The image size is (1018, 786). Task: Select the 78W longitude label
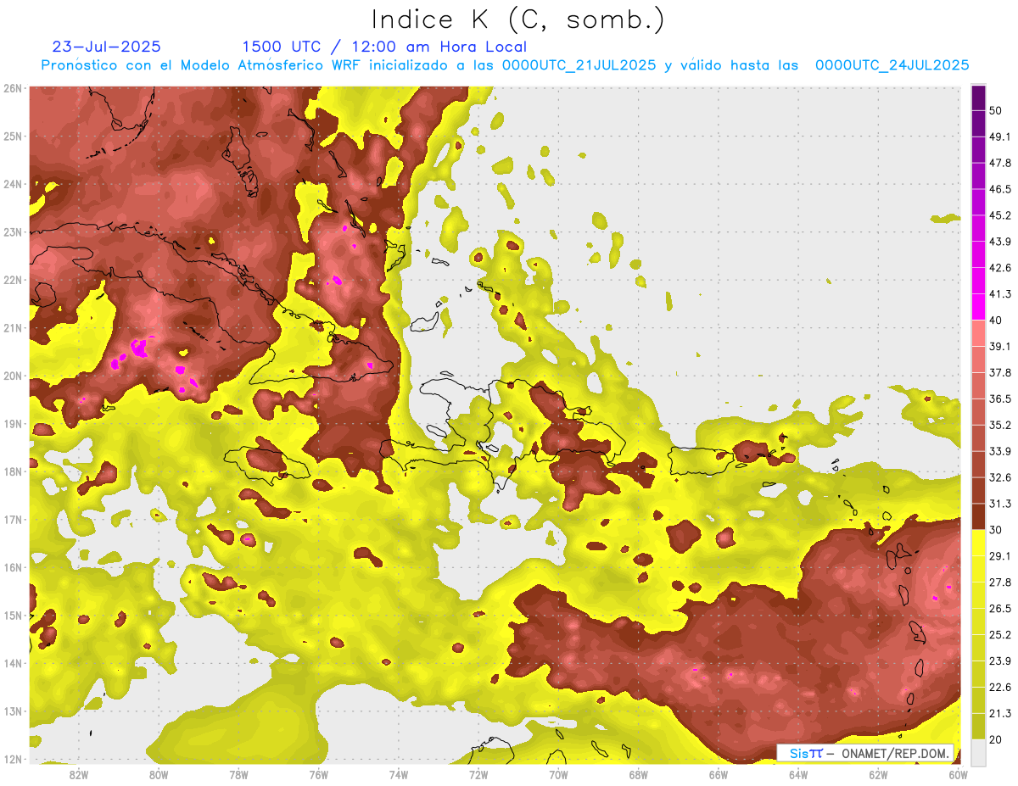point(238,774)
